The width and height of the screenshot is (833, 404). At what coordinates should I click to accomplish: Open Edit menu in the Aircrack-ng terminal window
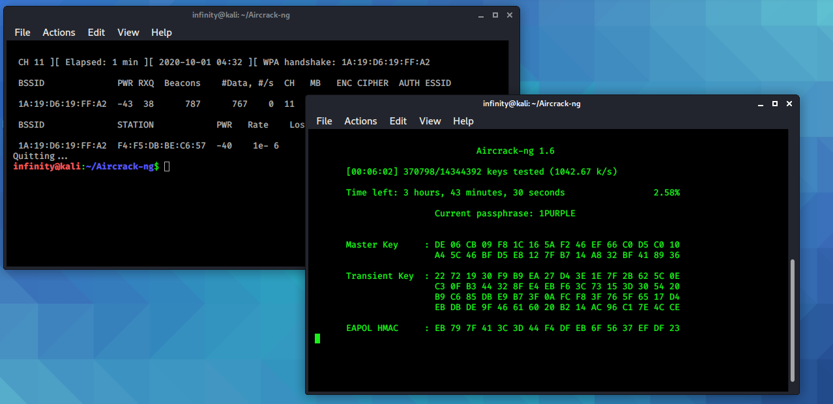tap(398, 121)
